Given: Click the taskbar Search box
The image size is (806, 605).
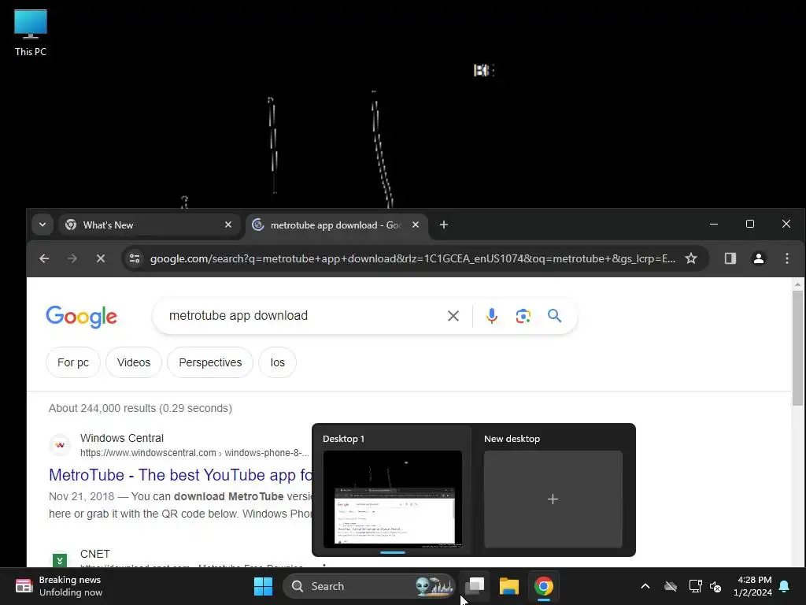Looking at the screenshot, I should 369,586.
